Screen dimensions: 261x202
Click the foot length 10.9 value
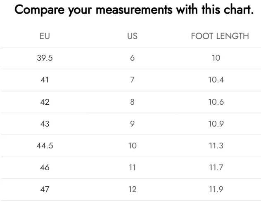216,124
